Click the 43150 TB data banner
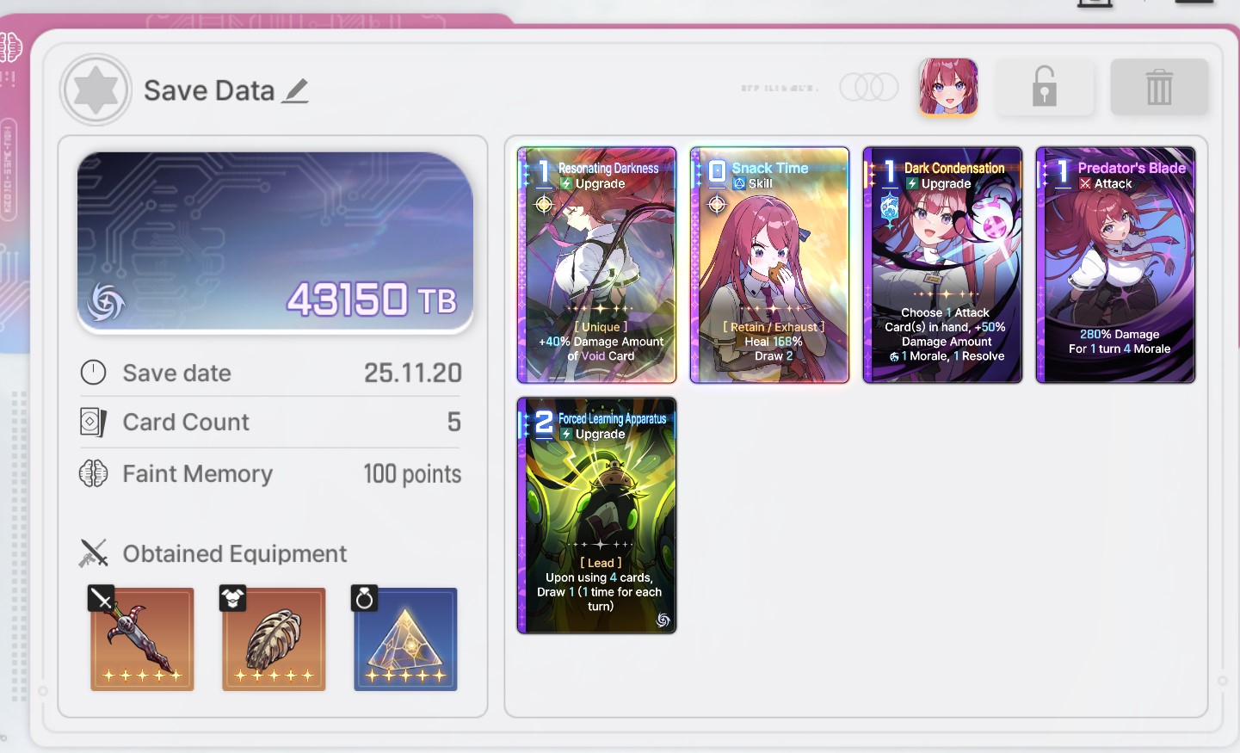The image size is (1240, 753). (275, 244)
